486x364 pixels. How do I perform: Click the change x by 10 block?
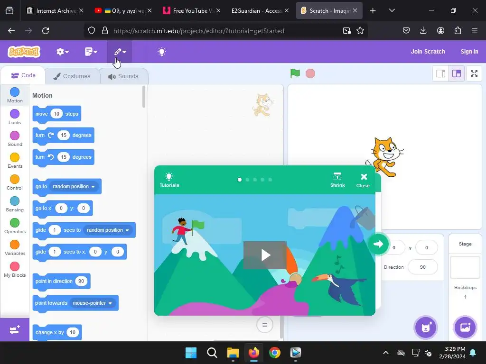coord(57,332)
